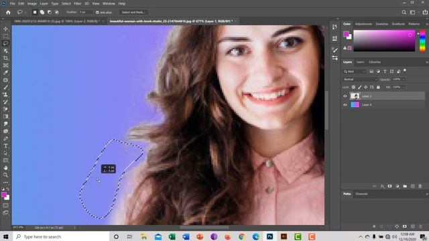The height and width of the screenshot is (241, 429).
Task: Choose New selection mode
Action: coord(35,12)
